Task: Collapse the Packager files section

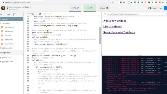Action: click(5, 53)
